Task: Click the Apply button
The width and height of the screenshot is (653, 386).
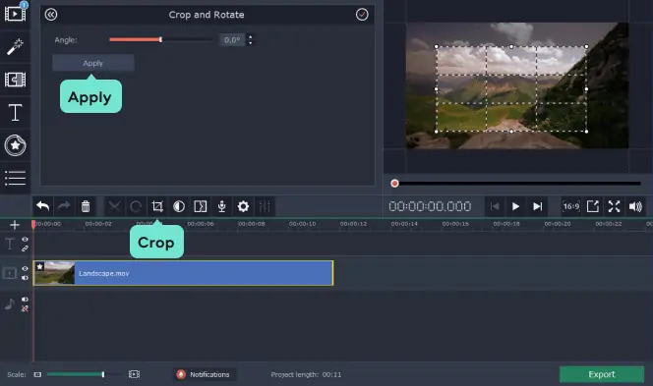Action: click(92, 63)
